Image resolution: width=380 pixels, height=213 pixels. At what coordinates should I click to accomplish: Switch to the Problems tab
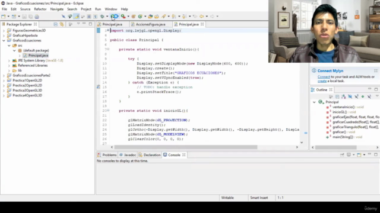107,155
